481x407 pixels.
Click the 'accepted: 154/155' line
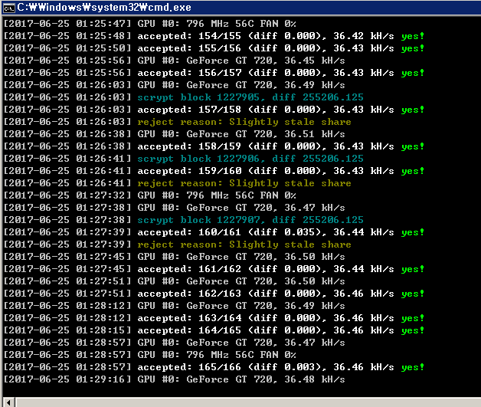click(x=214, y=36)
